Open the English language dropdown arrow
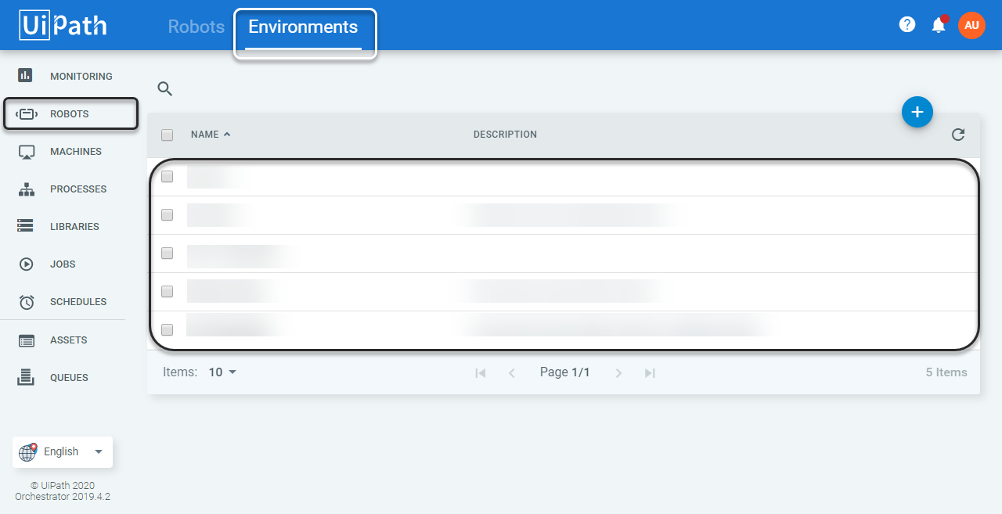This screenshot has width=1002, height=514. pos(99,451)
